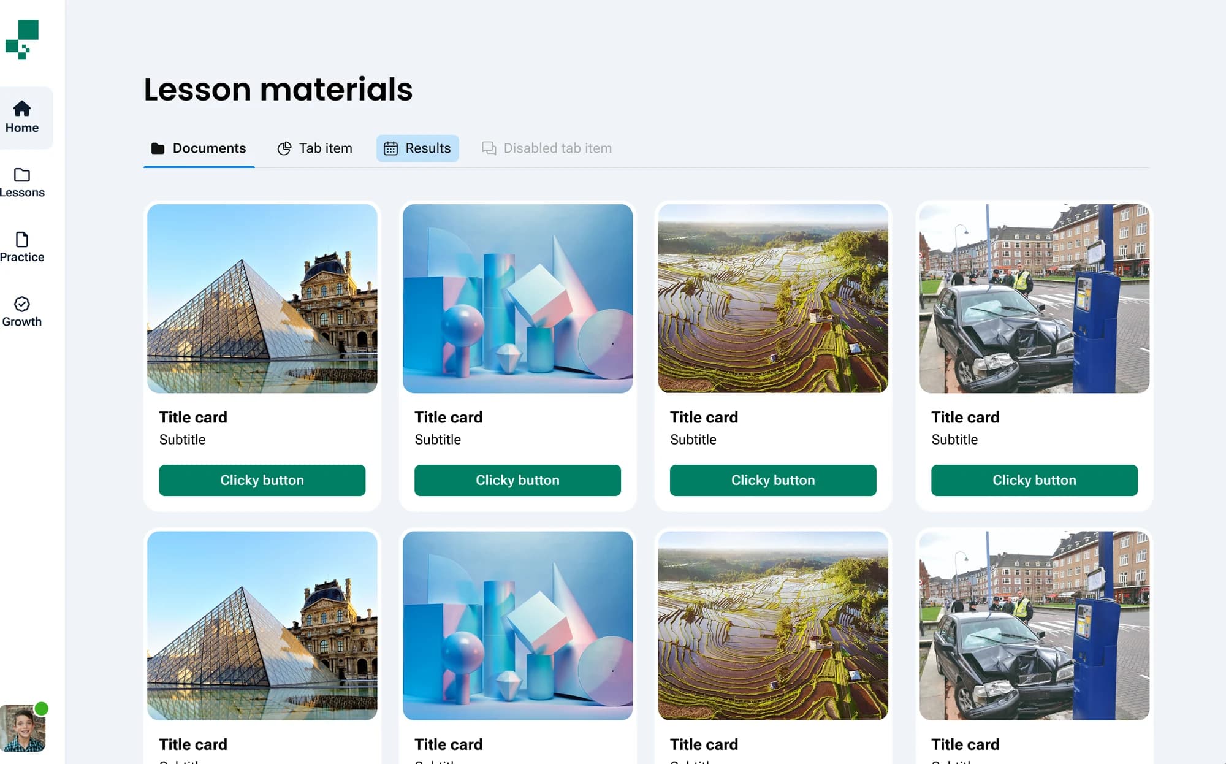This screenshot has height=764, width=1226.
Task: Click Title card text of first-row crashed car card
Action: coord(965,417)
